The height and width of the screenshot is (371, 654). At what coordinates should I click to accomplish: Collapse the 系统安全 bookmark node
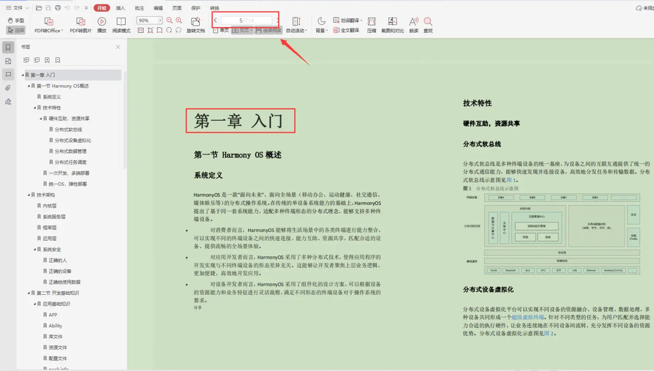[x=35, y=249]
